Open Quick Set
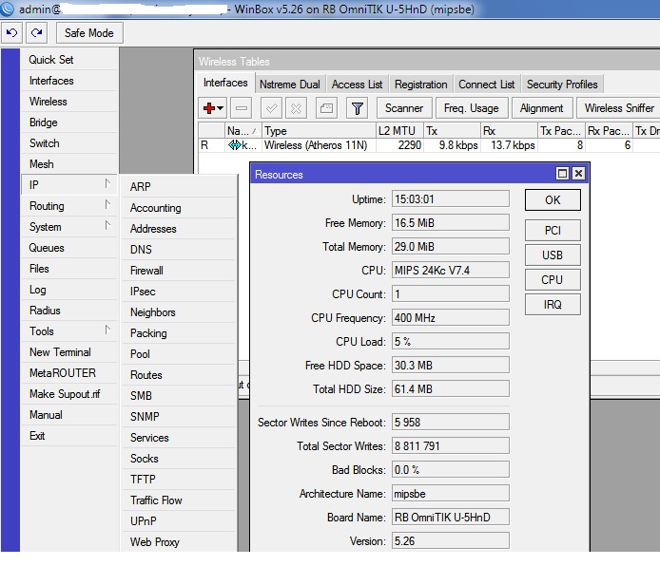660x566 pixels. coord(69,60)
